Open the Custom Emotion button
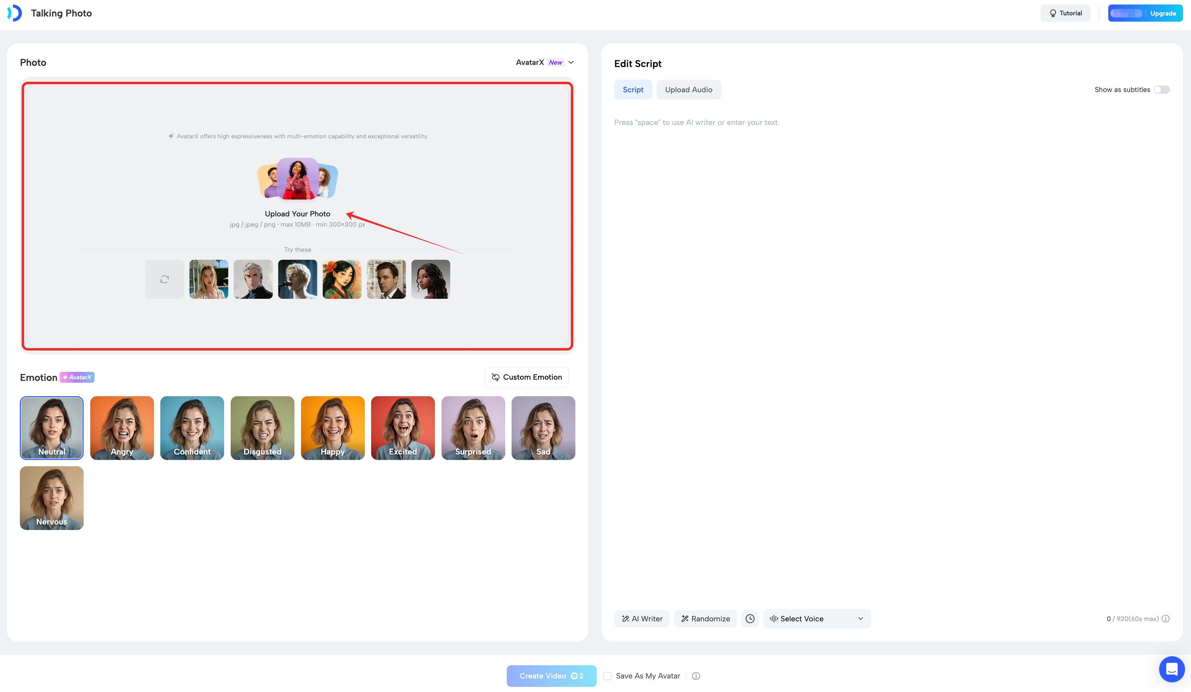The width and height of the screenshot is (1191, 692). [527, 377]
